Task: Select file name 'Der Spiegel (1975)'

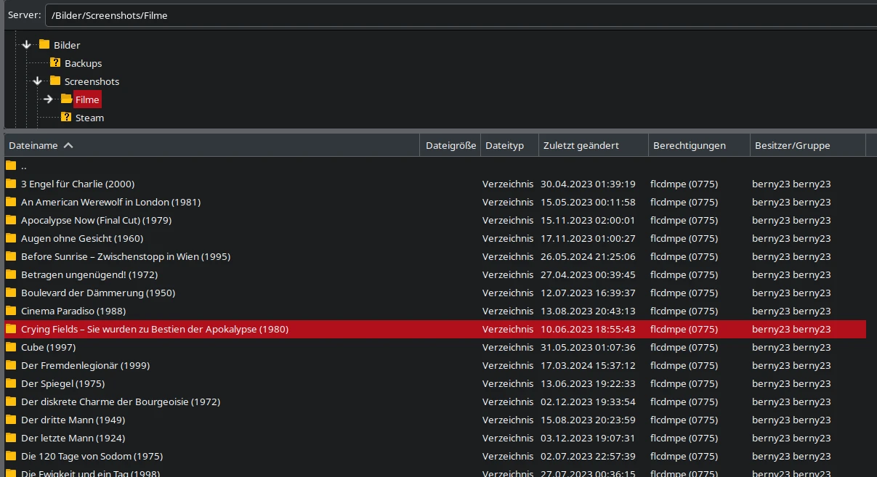Action: click(x=63, y=383)
